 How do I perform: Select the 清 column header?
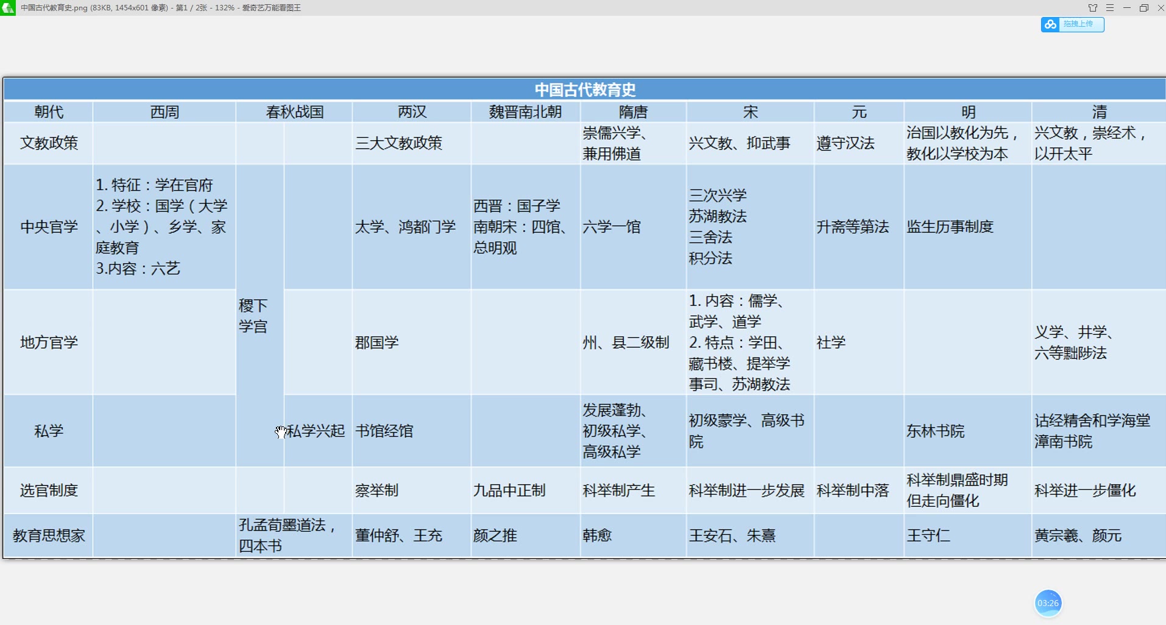click(1099, 112)
